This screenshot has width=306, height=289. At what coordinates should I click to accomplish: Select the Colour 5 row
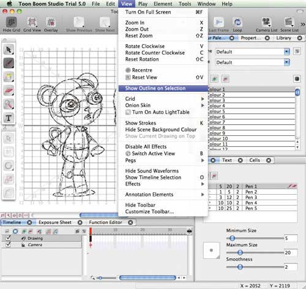pos(252,111)
